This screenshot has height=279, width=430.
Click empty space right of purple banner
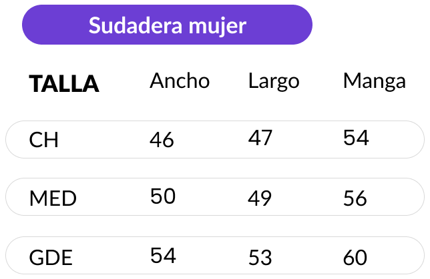point(370,25)
